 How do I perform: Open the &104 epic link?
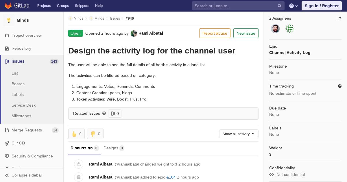pos(171,177)
